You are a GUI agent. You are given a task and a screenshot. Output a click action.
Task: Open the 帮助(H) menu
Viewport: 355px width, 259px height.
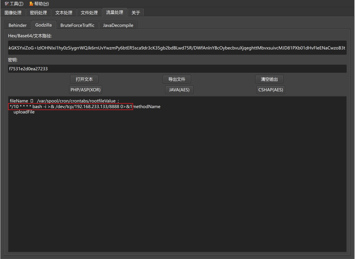39,4
